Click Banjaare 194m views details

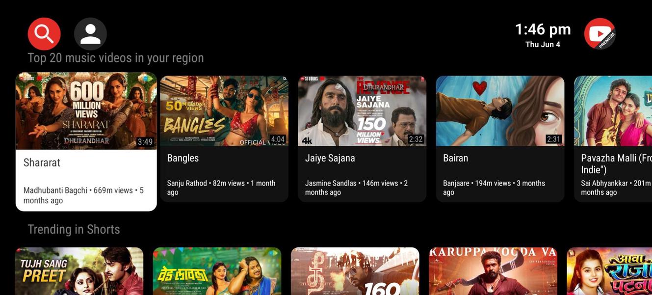[x=494, y=188]
